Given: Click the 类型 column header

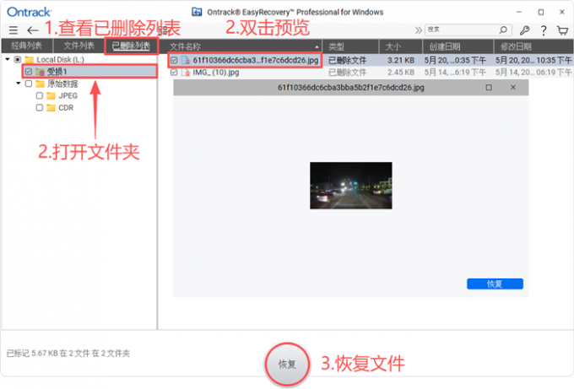Looking at the screenshot, I should click(x=350, y=47).
